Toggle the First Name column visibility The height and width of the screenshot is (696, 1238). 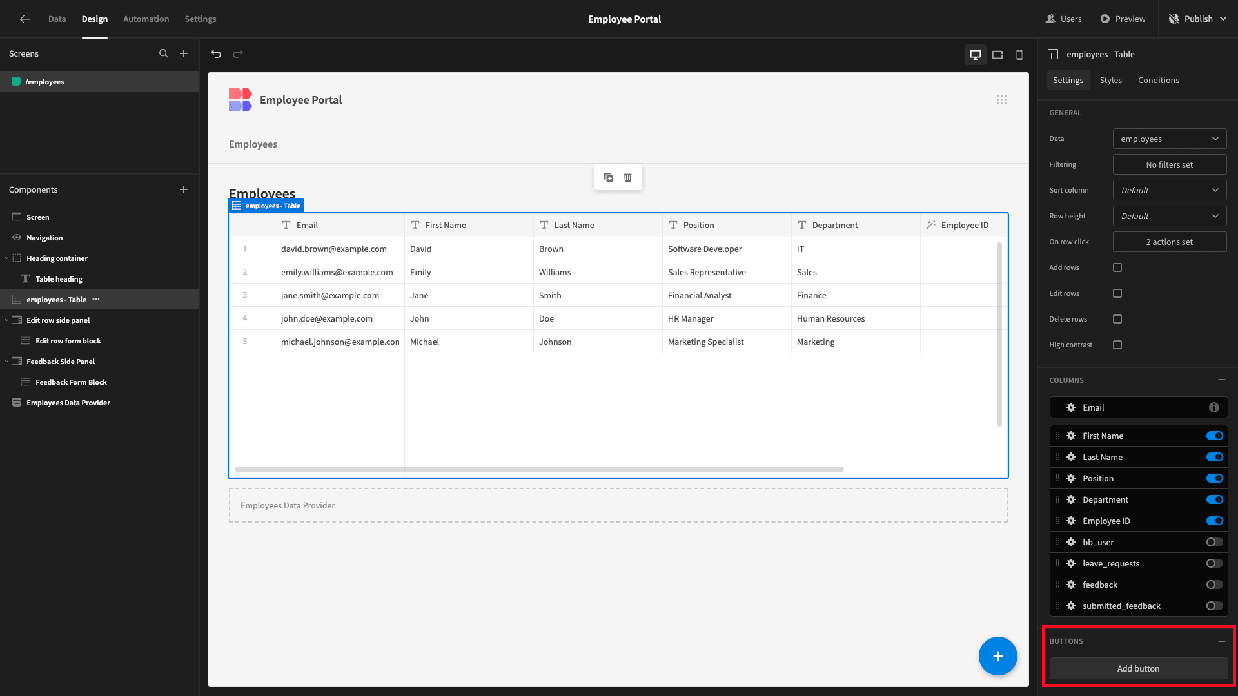pos(1215,435)
